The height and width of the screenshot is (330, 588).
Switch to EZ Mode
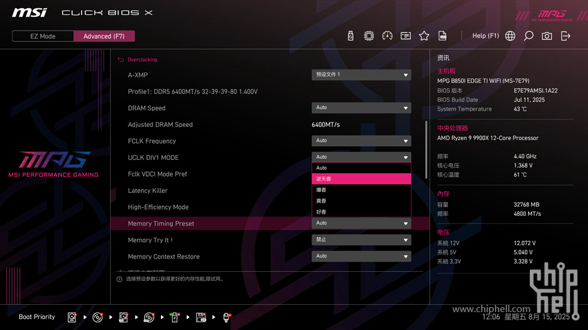43,37
